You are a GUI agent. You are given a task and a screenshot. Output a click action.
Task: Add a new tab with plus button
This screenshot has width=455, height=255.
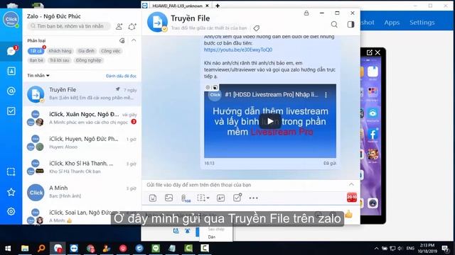tap(218, 6)
